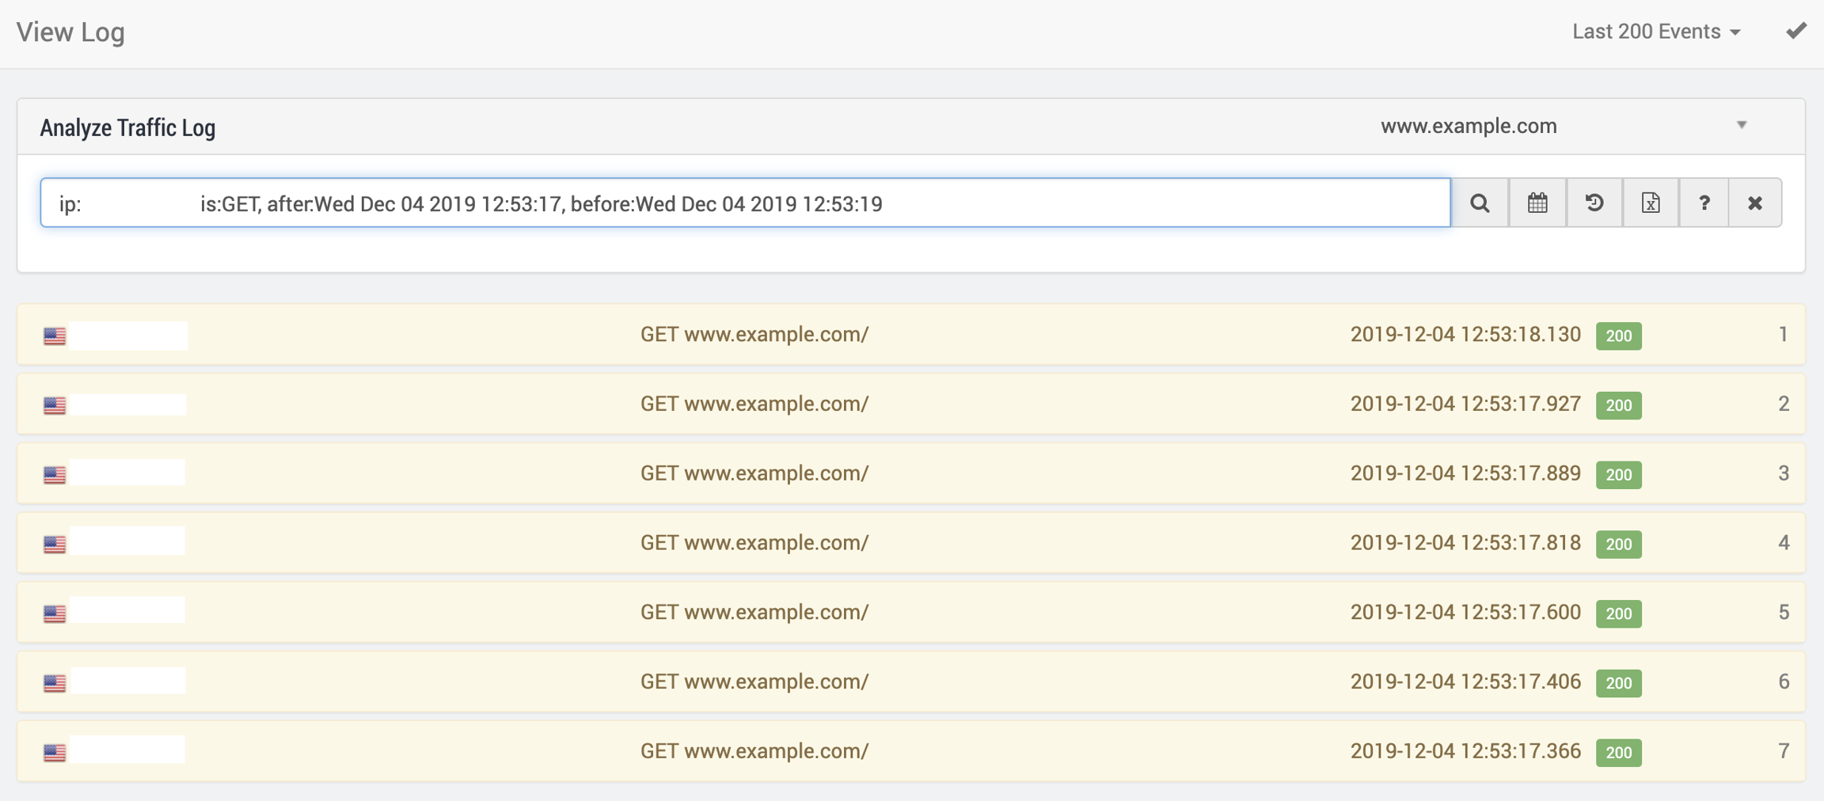
Task: Click the 200 status badge in row 7
Action: point(1618,752)
